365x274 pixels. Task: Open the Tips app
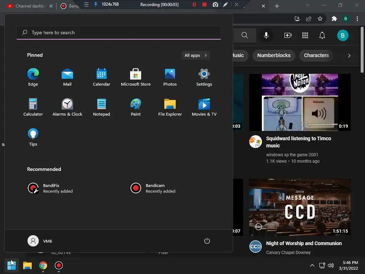pos(33,137)
